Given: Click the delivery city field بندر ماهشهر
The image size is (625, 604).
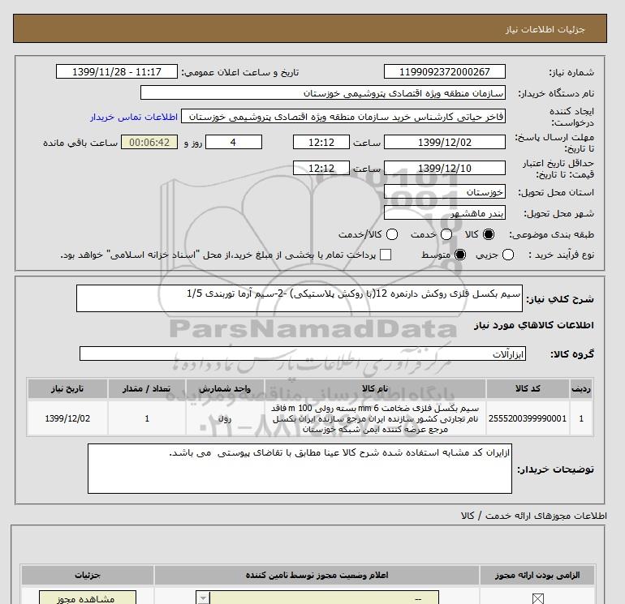Looking at the screenshot, I should coord(445,213).
